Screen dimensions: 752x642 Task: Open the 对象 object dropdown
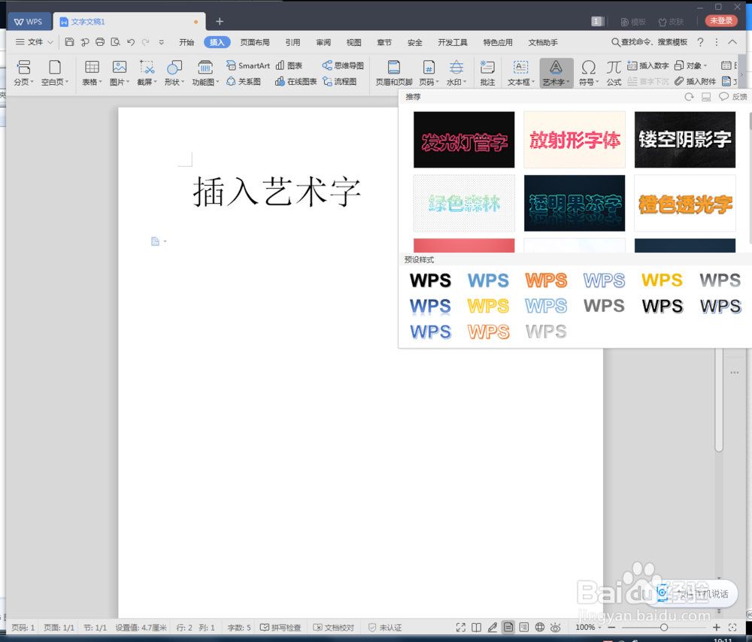pos(690,65)
